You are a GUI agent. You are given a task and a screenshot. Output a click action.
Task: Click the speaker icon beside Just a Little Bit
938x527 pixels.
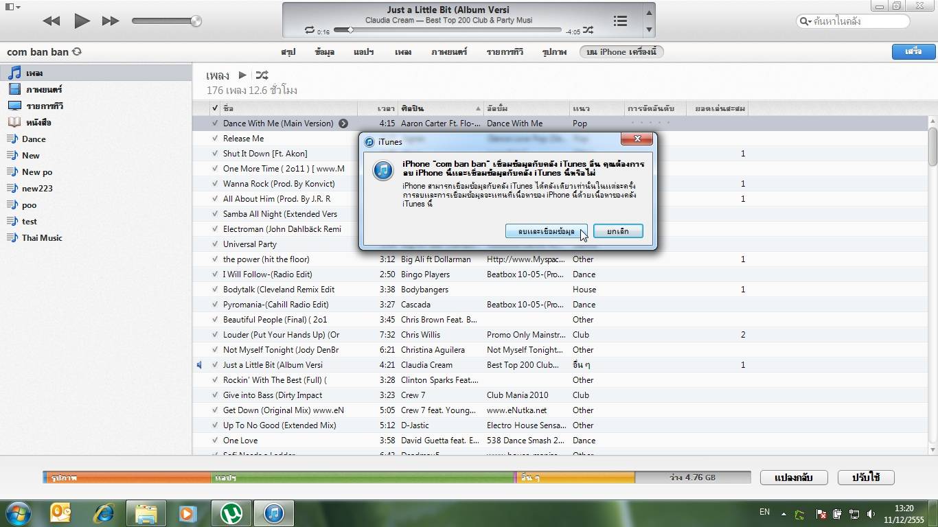click(x=199, y=365)
